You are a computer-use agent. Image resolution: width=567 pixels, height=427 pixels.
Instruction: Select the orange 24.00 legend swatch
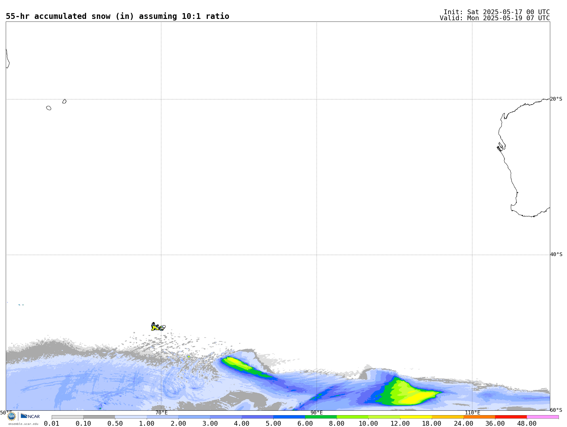(479, 417)
